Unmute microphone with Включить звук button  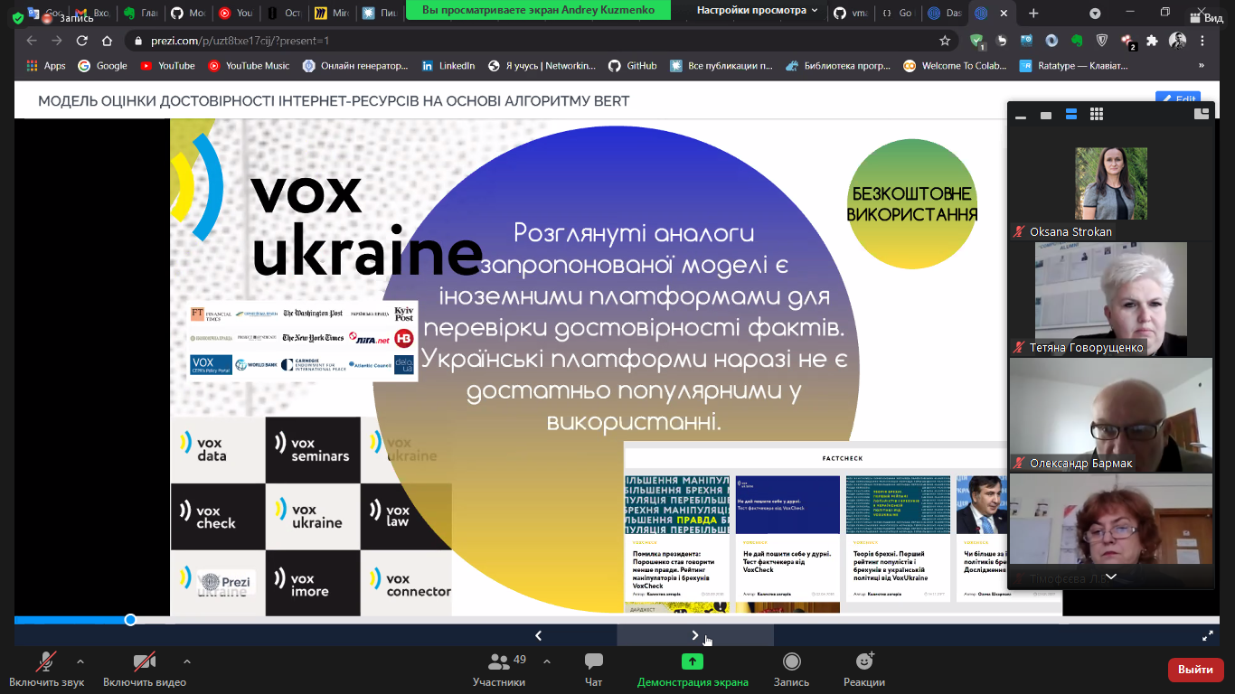pyautogui.click(x=46, y=670)
